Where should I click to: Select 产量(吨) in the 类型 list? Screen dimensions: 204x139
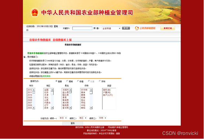107,92
